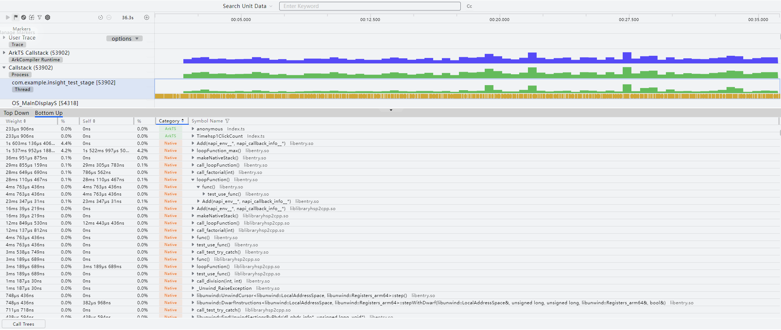Sort by the Weight column header

tap(16, 121)
